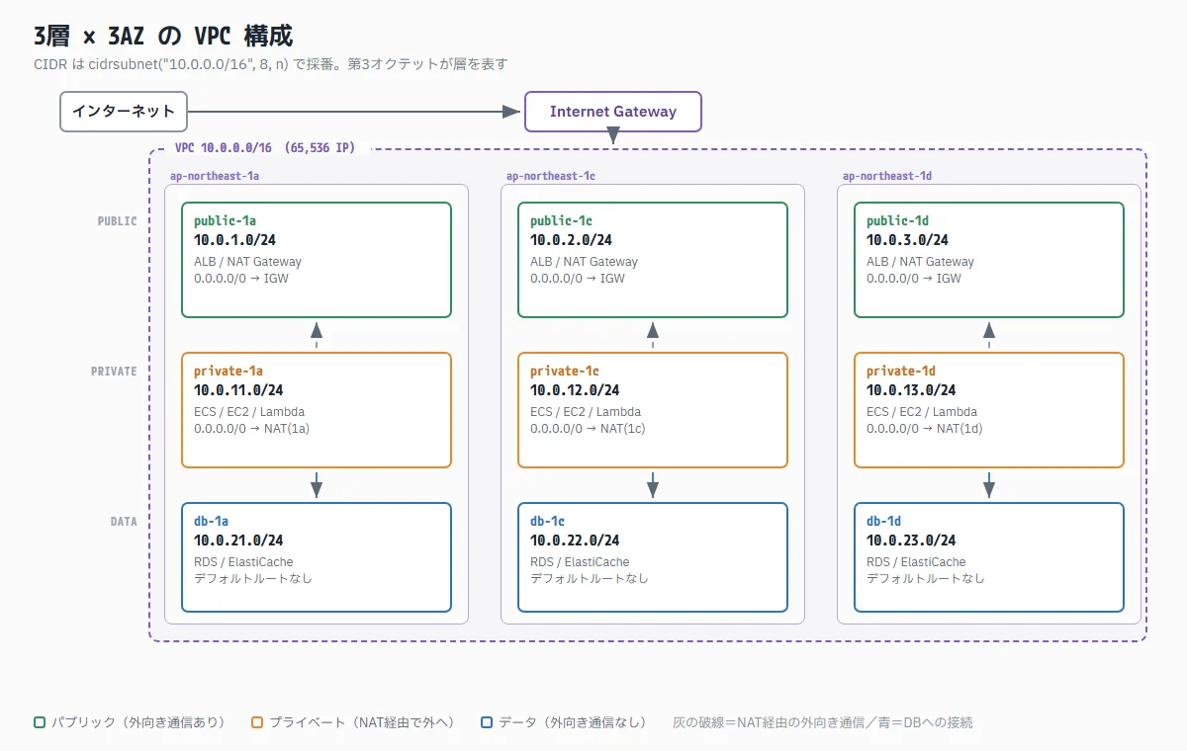Screen dimensions: 1187x751
Task: Click the blue データ legend swatch
Action: pos(486,722)
